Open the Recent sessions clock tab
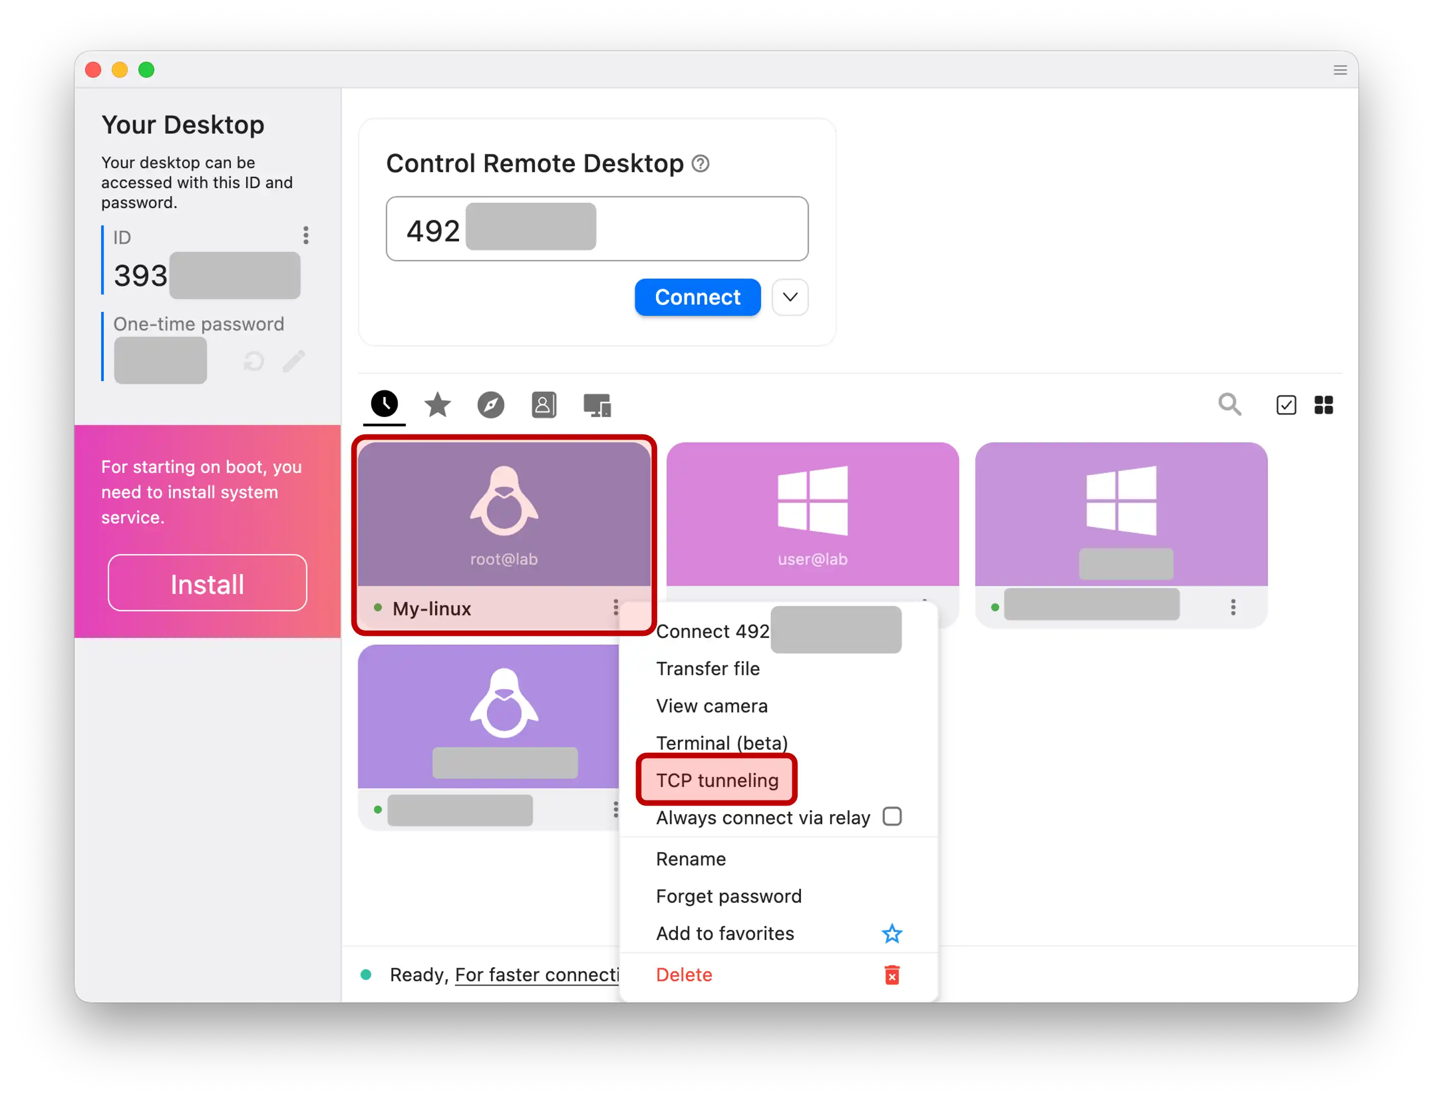 [x=384, y=404]
